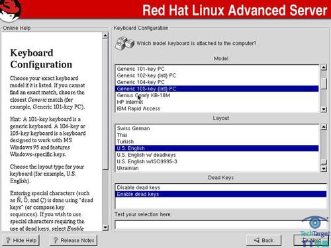Choose Disable dead keys option
The height and width of the screenshot is (248, 331).
(220, 188)
